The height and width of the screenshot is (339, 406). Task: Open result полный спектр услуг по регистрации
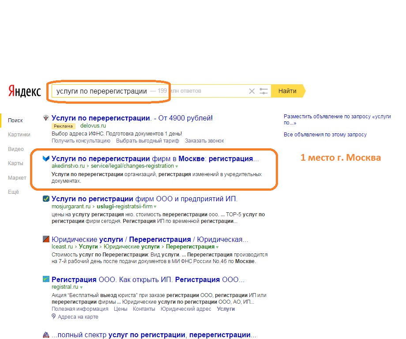154,335
